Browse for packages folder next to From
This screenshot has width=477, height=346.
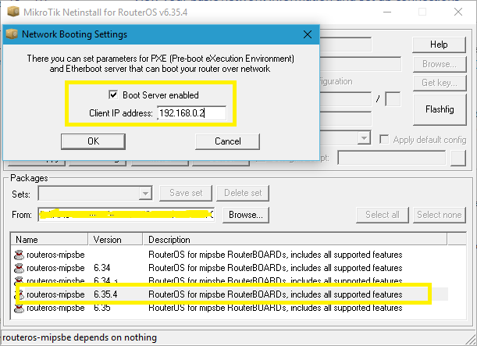coord(246,215)
